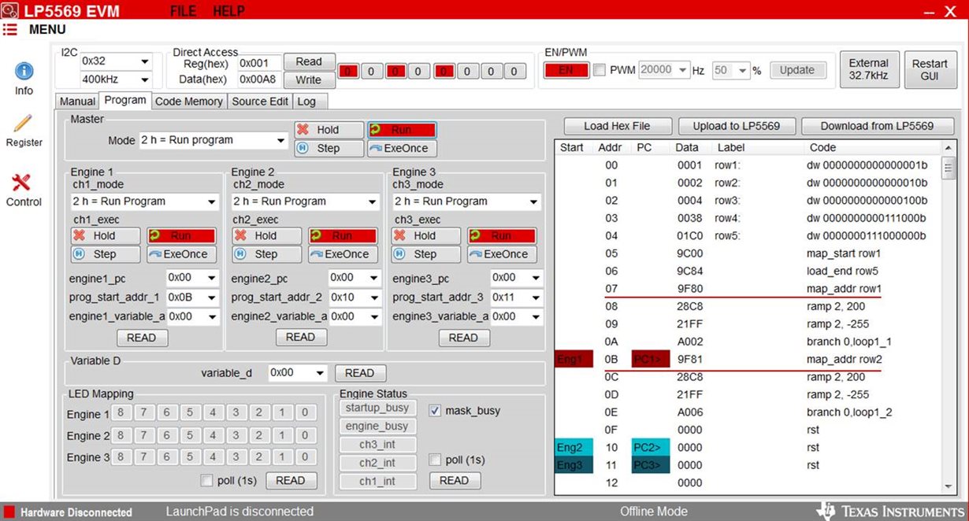Click Direct Access Read button

click(309, 61)
